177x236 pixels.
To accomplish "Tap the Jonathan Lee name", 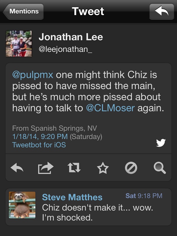I will tap(71, 37).
